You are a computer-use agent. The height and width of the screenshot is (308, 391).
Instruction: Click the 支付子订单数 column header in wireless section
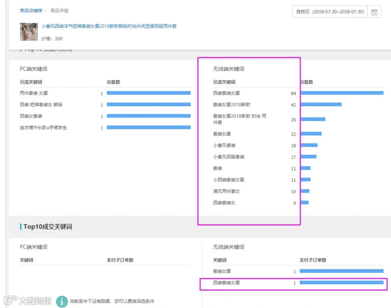pos(313,260)
